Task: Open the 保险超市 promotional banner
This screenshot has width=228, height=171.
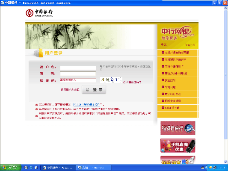Action: tap(178, 160)
